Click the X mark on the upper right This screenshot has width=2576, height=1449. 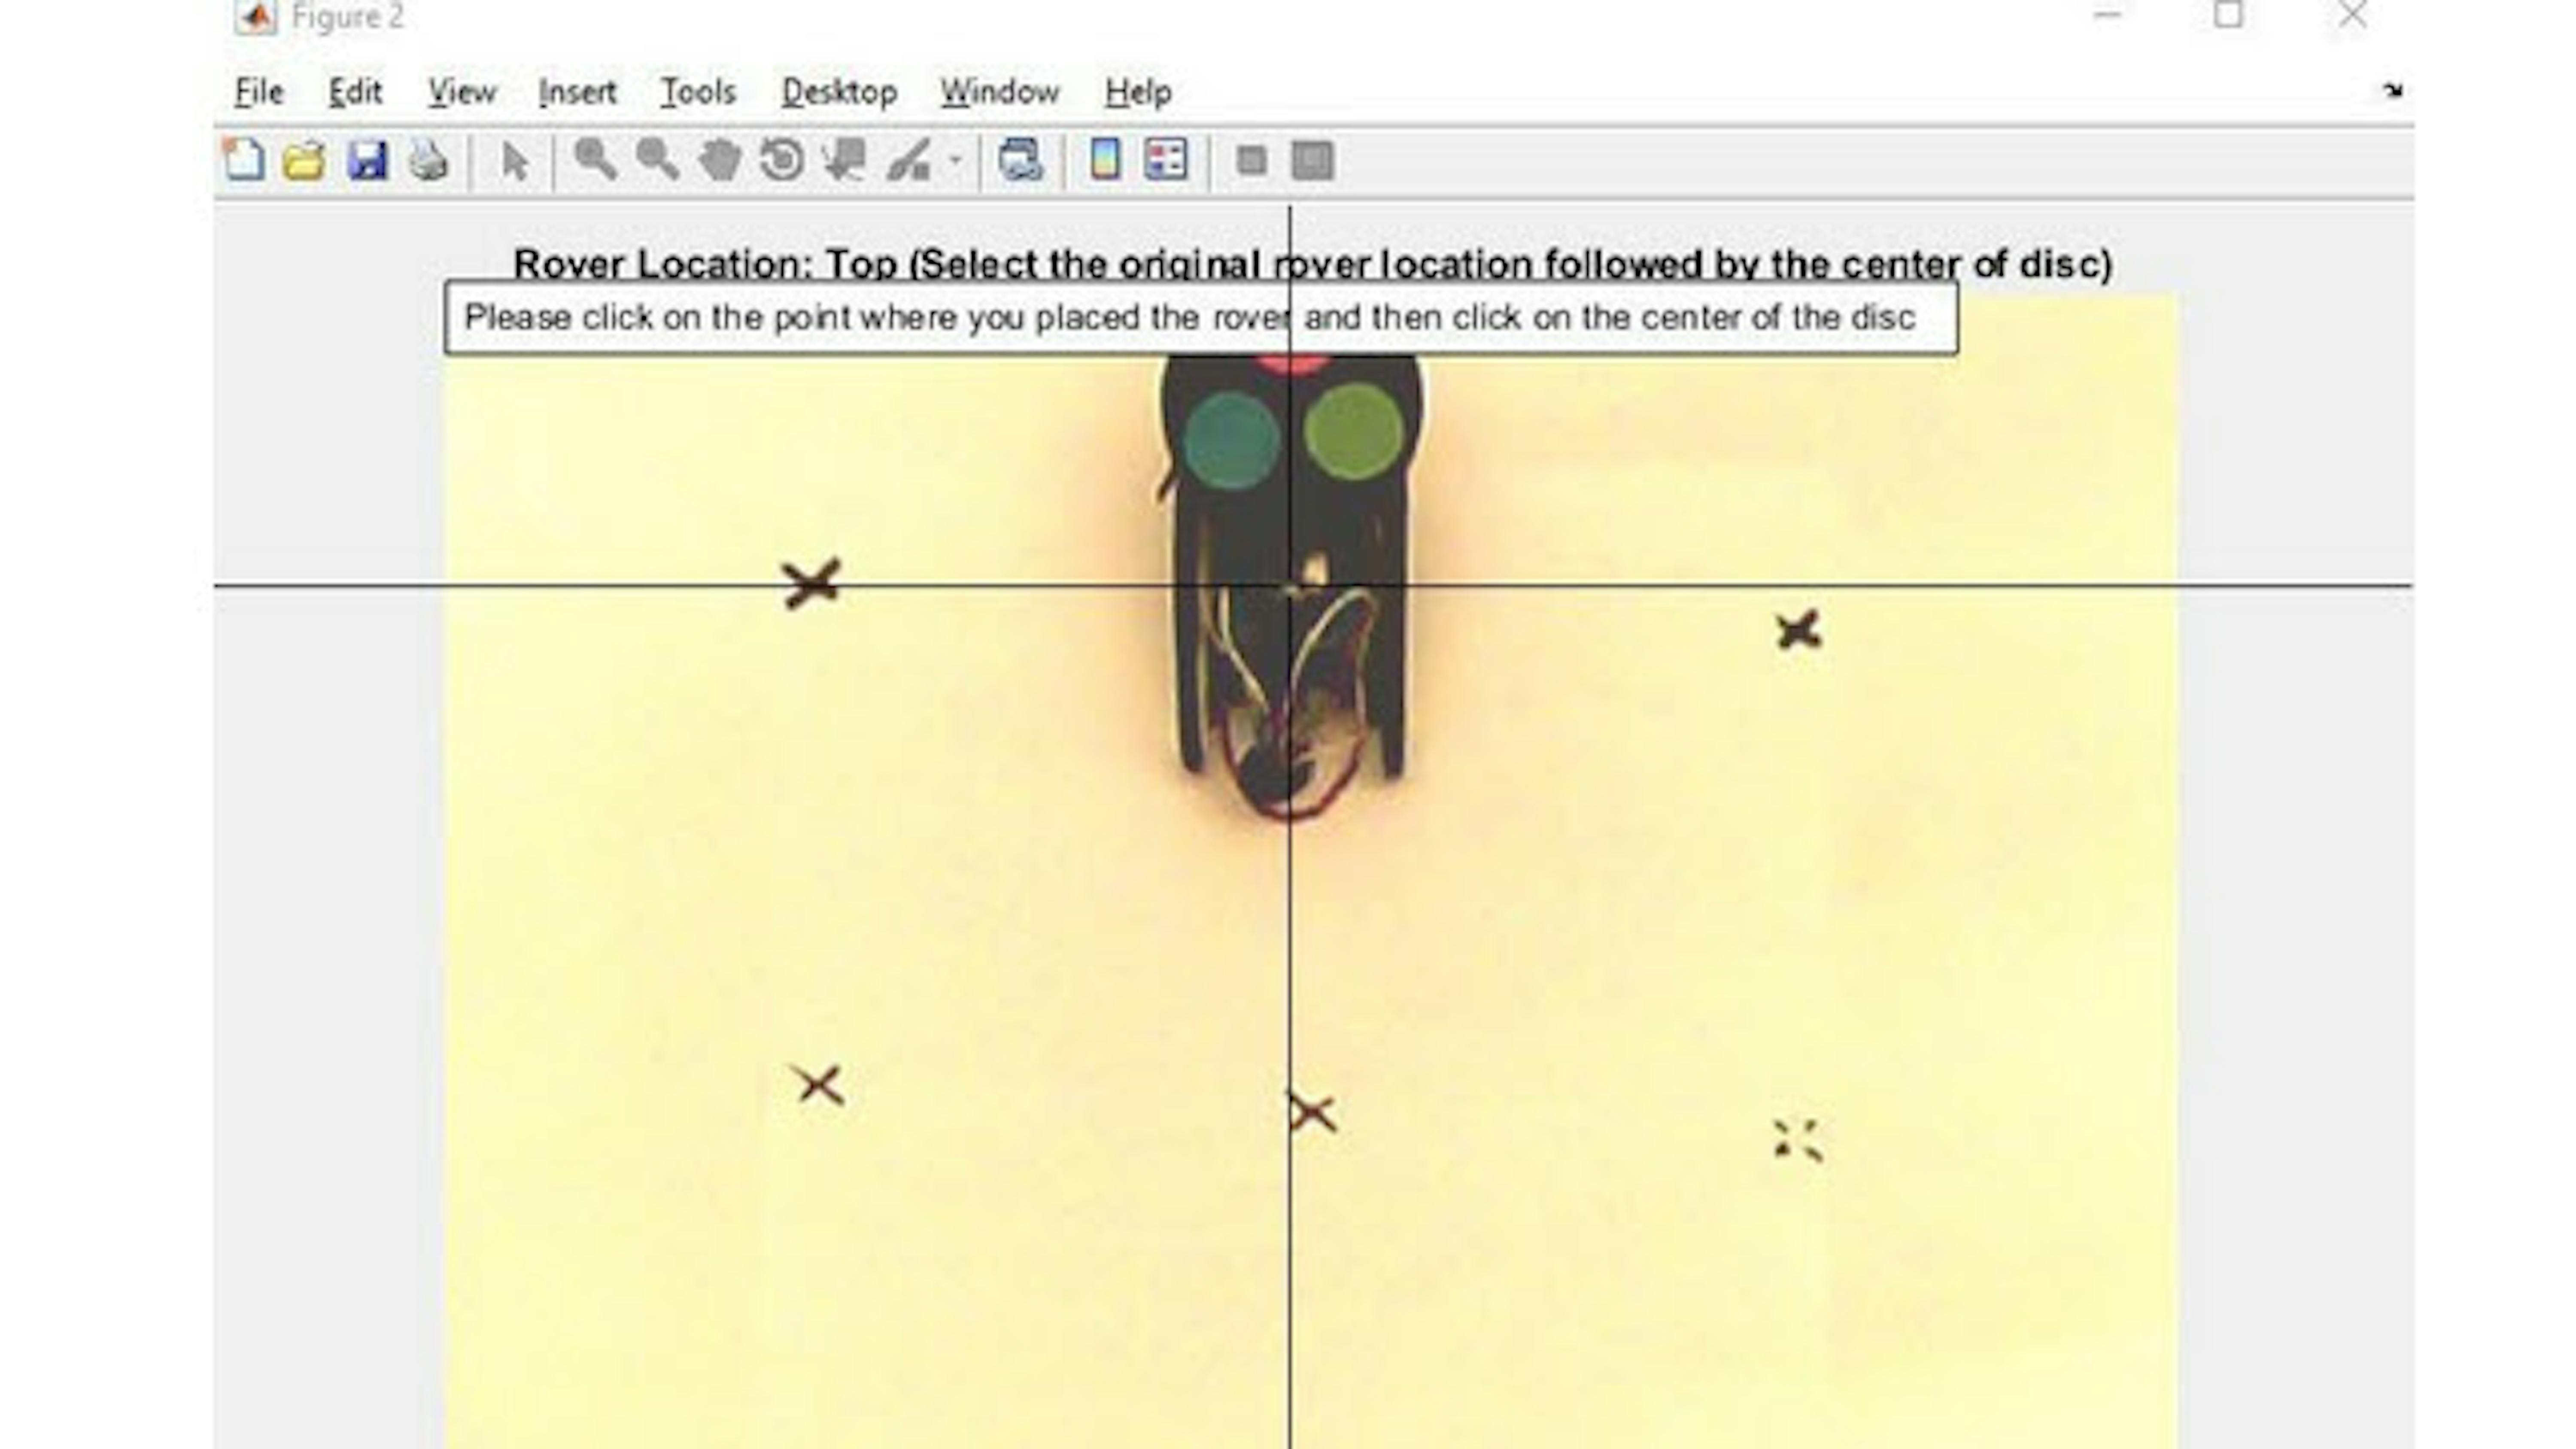click(1798, 630)
